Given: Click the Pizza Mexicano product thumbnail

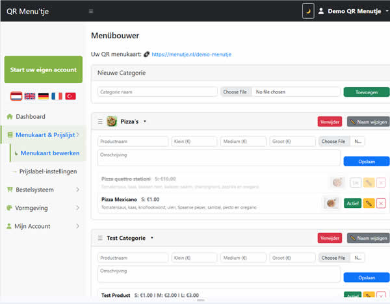Looking at the screenshot, I should [331, 203].
